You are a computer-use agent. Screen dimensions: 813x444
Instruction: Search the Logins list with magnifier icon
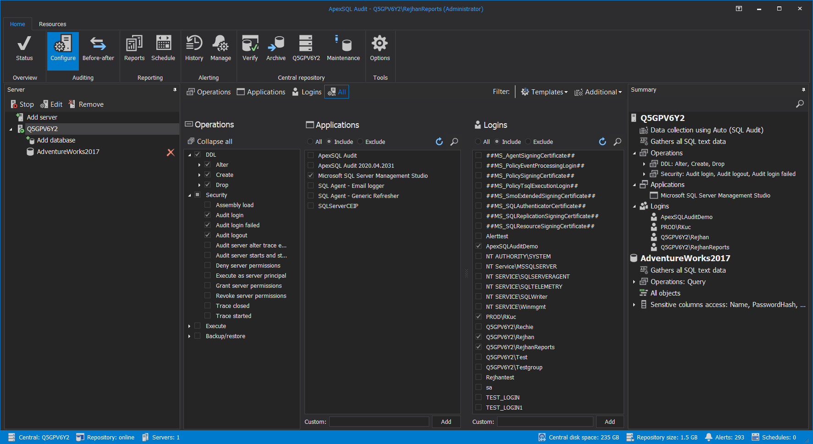[x=618, y=142]
